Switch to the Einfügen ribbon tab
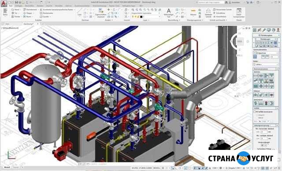The height and width of the screenshot is (171, 282). coord(19,6)
